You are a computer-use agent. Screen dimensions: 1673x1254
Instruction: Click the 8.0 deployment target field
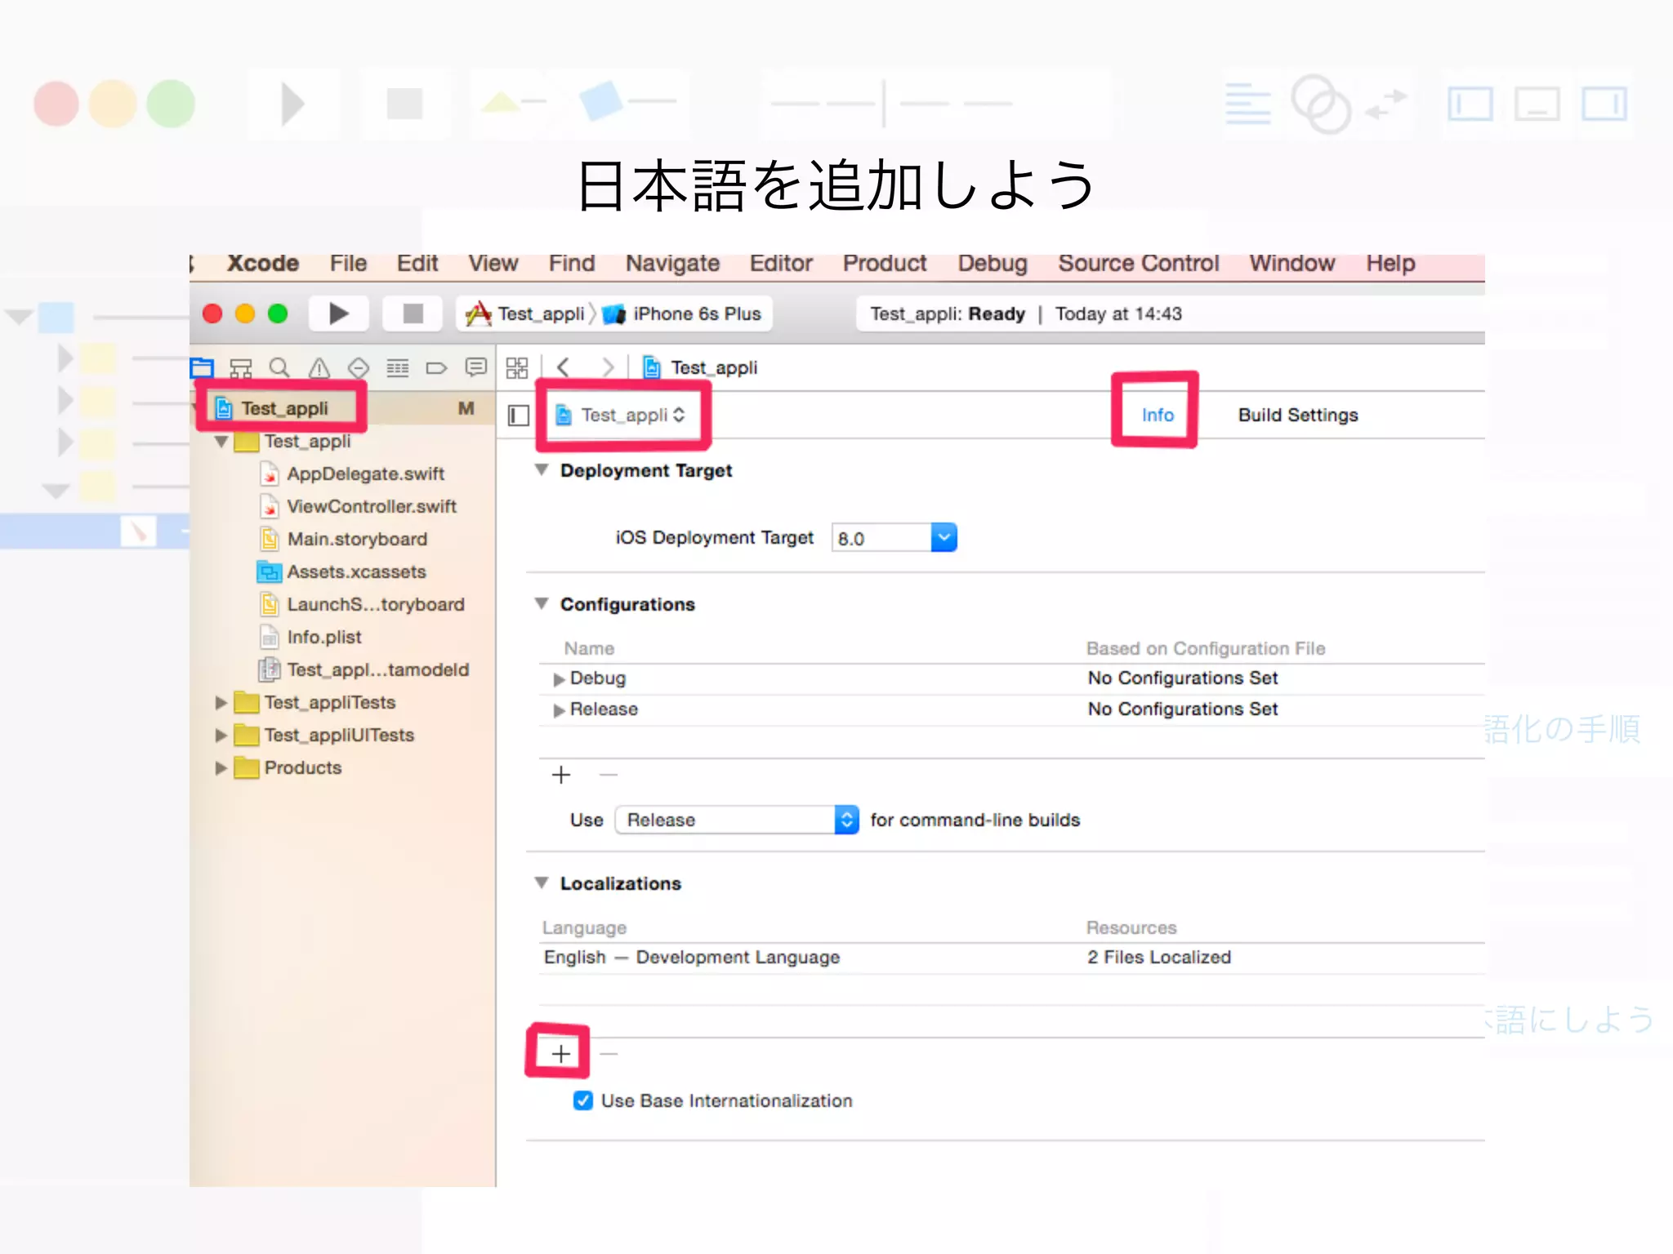coord(881,538)
